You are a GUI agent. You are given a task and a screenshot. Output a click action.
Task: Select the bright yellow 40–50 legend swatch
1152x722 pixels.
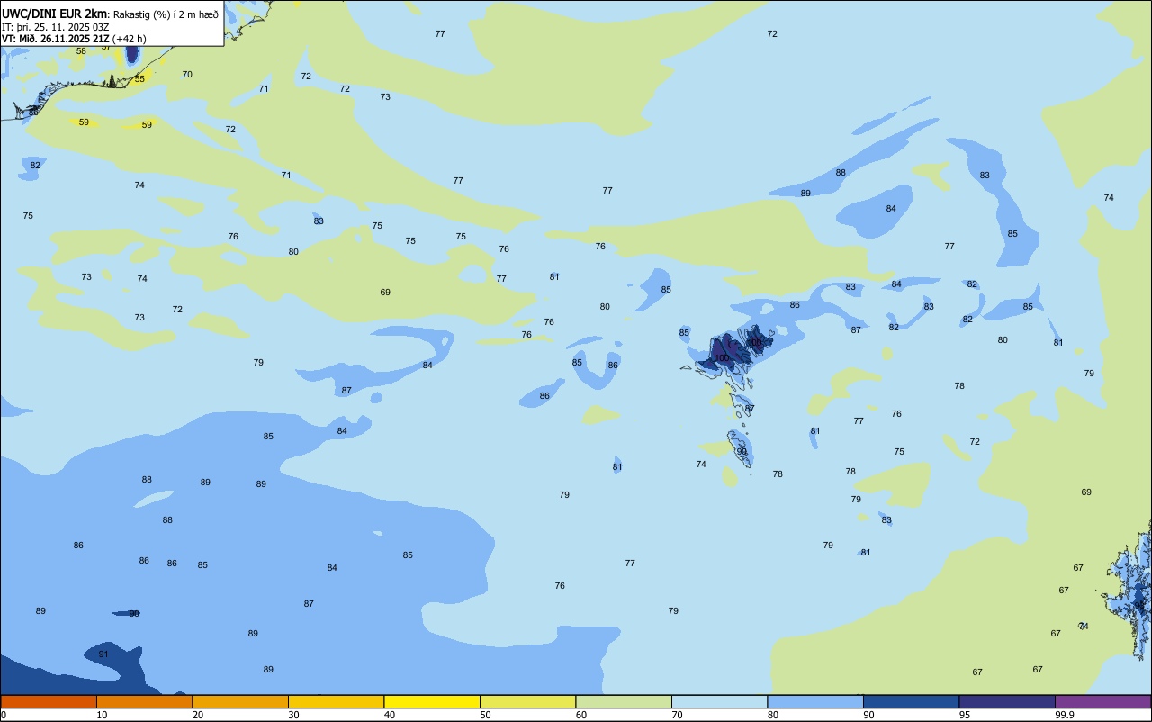coord(432,701)
